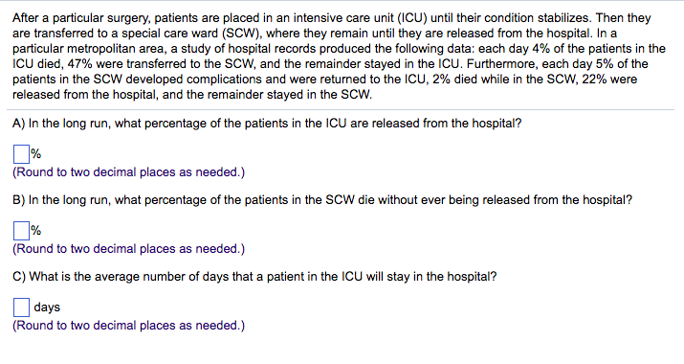
Task: Click the question C average days prompt
Action: tap(254, 277)
